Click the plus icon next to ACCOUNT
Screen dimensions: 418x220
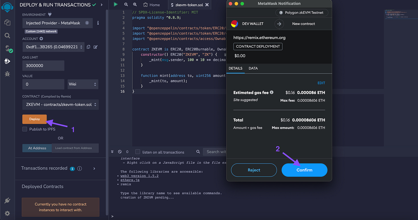tap(41, 39)
